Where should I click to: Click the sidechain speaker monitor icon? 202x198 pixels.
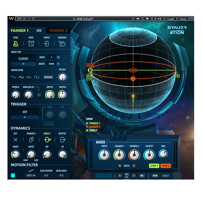click(142, 176)
